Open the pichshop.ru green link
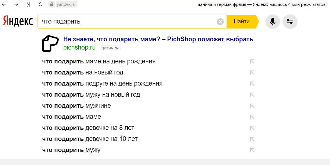The height and width of the screenshot is (165, 330). point(79,48)
